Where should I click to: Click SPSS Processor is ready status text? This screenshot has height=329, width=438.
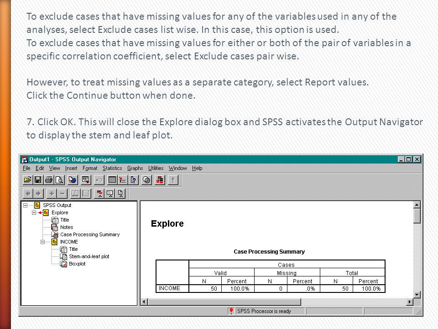click(264, 311)
